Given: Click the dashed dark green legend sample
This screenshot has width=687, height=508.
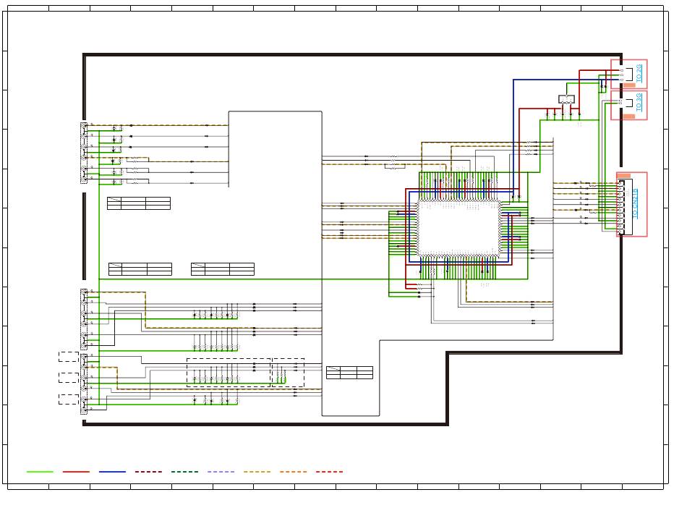Looking at the screenshot, I should 184,472.
